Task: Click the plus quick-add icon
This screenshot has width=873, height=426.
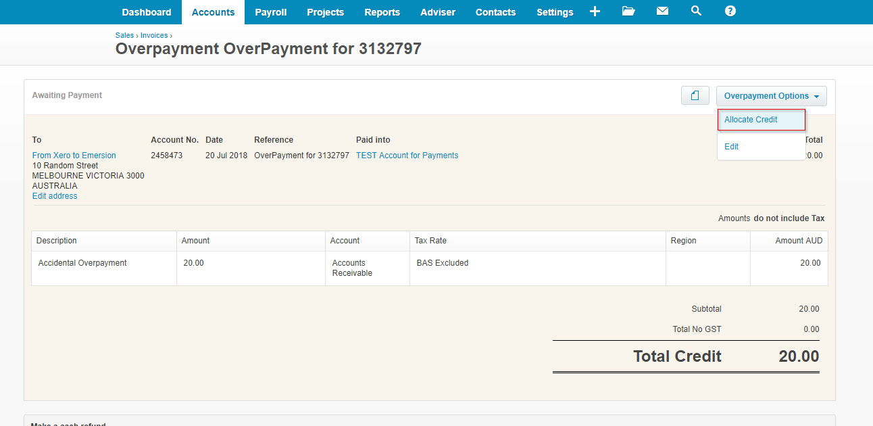Action: [595, 11]
